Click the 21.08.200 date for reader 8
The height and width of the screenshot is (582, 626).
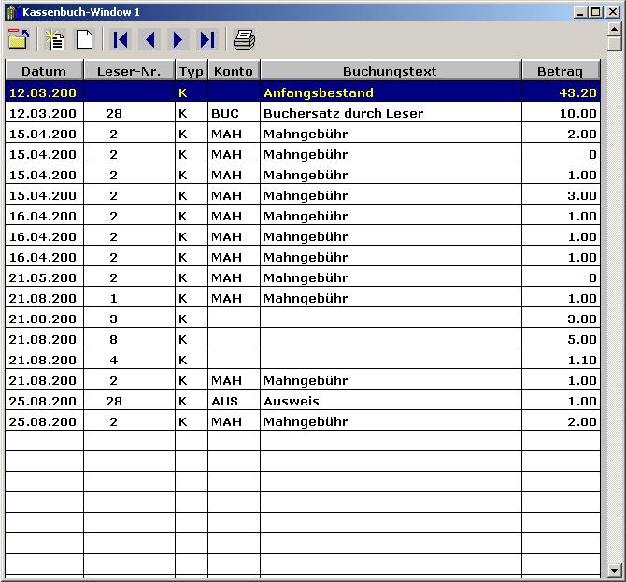click(x=44, y=340)
